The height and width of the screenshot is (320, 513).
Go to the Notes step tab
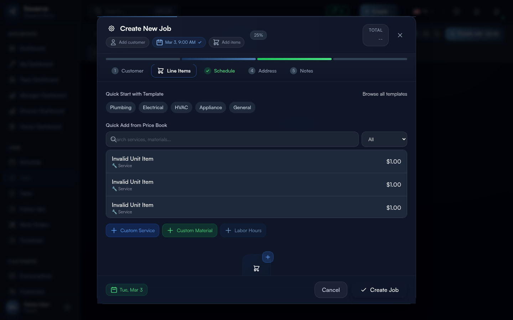pos(301,71)
